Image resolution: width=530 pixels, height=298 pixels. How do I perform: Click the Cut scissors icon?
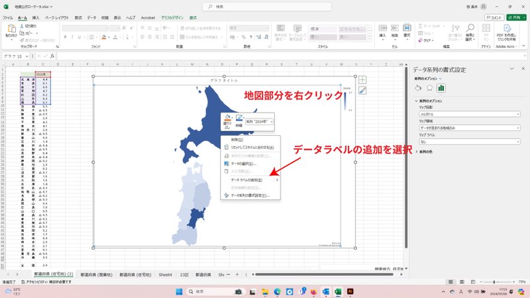pyautogui.click(x=22, y=26)
